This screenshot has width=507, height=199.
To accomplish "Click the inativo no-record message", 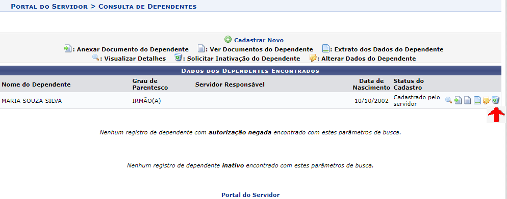I will click(250, 166).
